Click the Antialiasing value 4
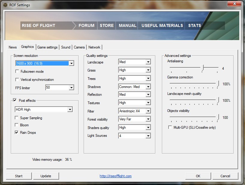245x185 pixels. click(223, 68)
